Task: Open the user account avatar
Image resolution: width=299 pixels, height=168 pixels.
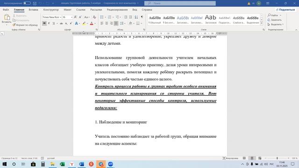Action: 259,3
